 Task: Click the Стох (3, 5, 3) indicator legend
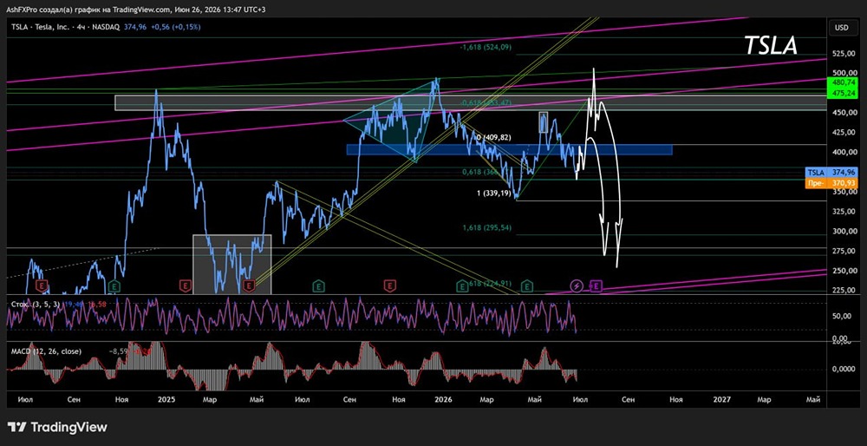[37, 303]
